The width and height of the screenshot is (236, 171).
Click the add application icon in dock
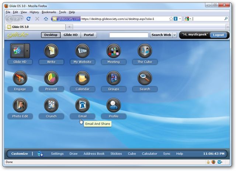tap(40, 154)
